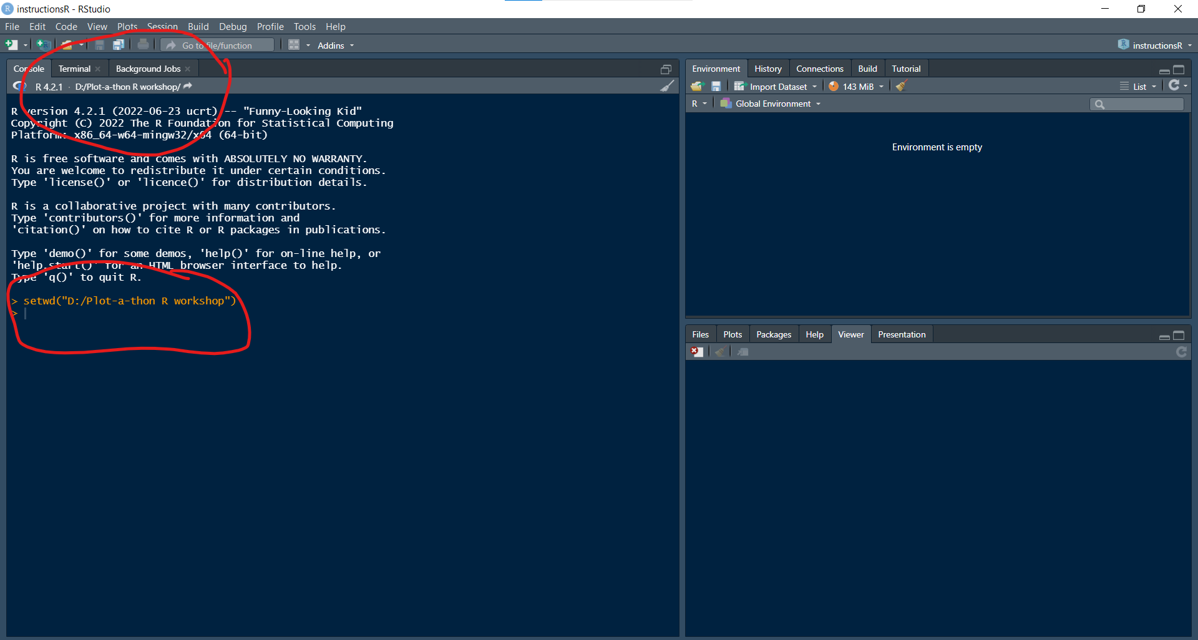Click the Save workspace icon
Screen dimensions: 1198x640
coord(716,86)
